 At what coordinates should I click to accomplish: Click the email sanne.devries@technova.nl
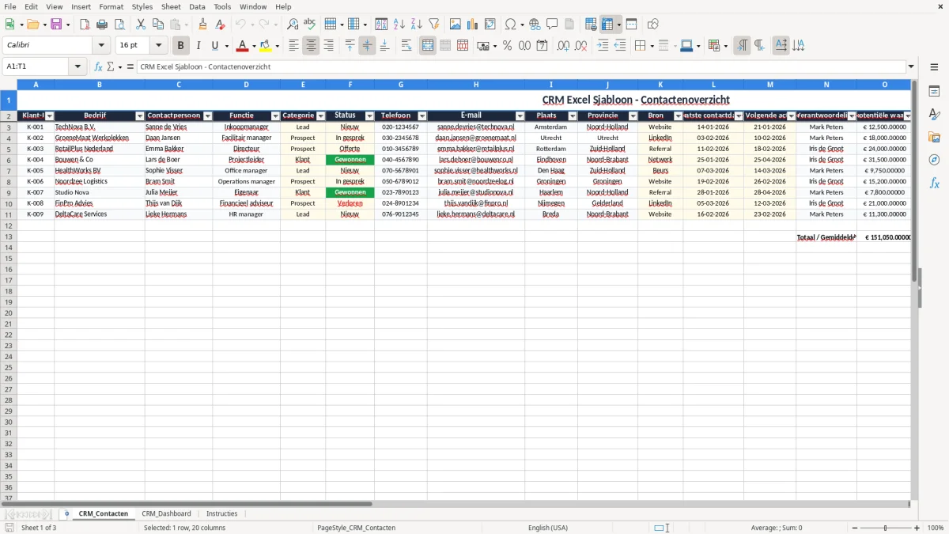pyautogui.click(x=475, y=127)
